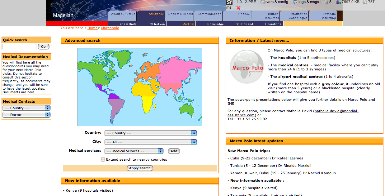
Task: Click the 1.0.12-PRE version label
Action: 246,2
